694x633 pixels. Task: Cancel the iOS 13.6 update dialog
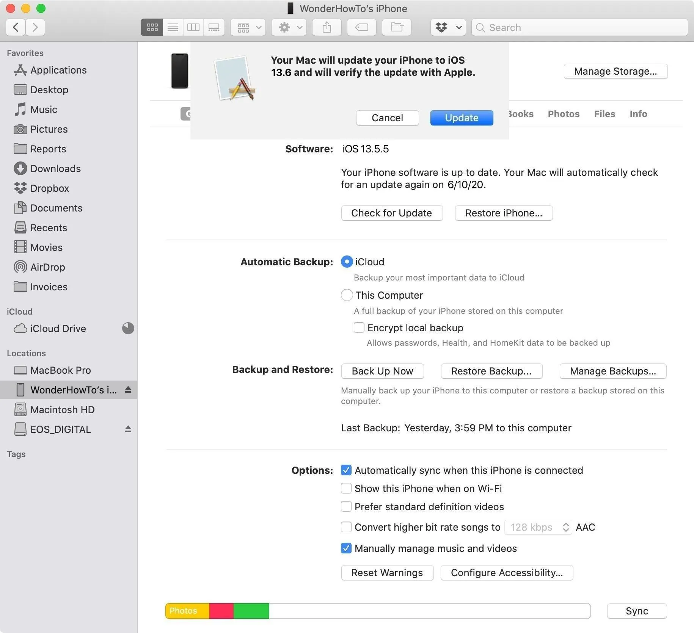pyautogui.click(x=387, y=118)
